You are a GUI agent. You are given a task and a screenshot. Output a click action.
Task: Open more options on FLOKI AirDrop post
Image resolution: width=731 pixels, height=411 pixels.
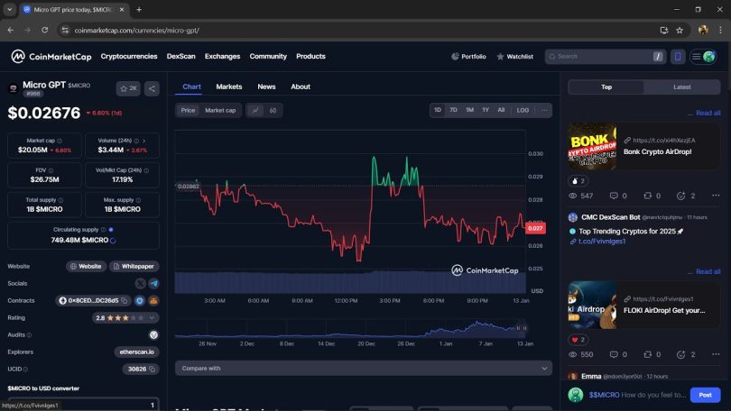(716, 354)
